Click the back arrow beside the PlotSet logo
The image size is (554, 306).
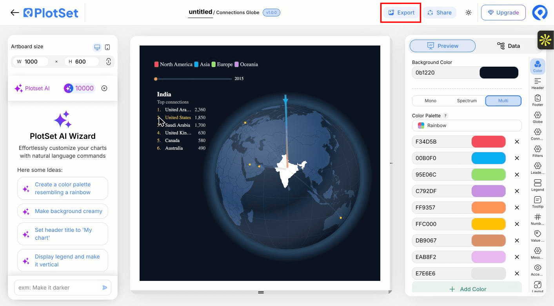pyautogui.click(x=15, y=13)
